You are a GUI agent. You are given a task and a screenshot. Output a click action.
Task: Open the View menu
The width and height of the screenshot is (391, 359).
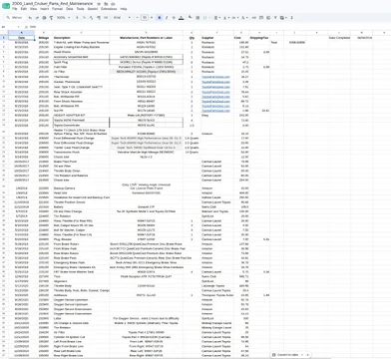tap(34, 9)
